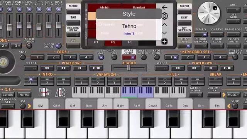Viewport: 247px width, 139px height.
Task: Toggle the AUTO FILL button
Action: pyautogui.click(x=184, y=46)
